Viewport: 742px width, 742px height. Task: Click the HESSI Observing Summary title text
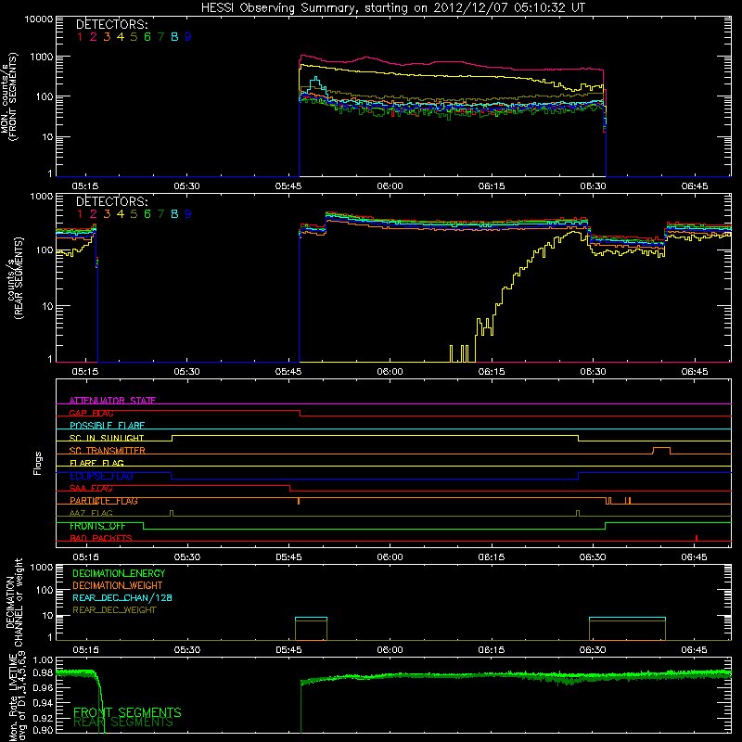click(393, 8)
